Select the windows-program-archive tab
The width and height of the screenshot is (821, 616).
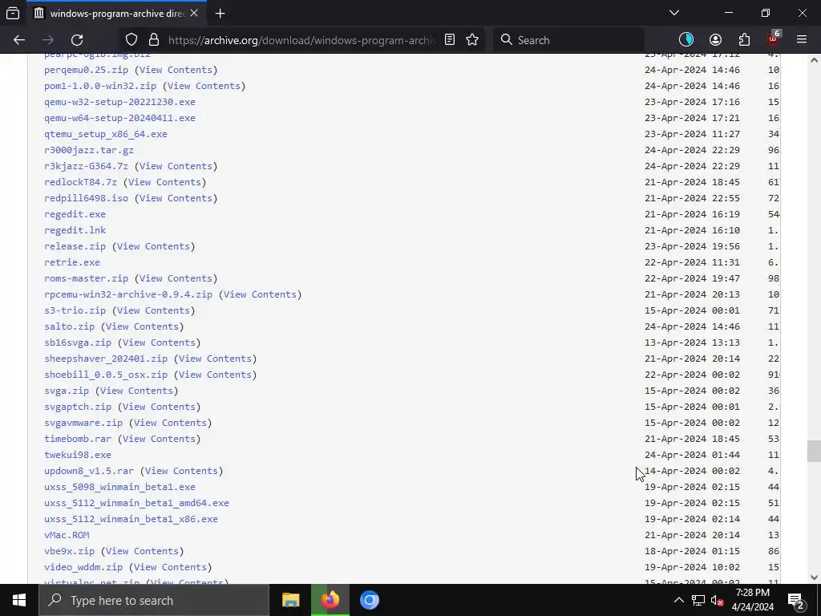pyautogui.click(x=117, y=14)
